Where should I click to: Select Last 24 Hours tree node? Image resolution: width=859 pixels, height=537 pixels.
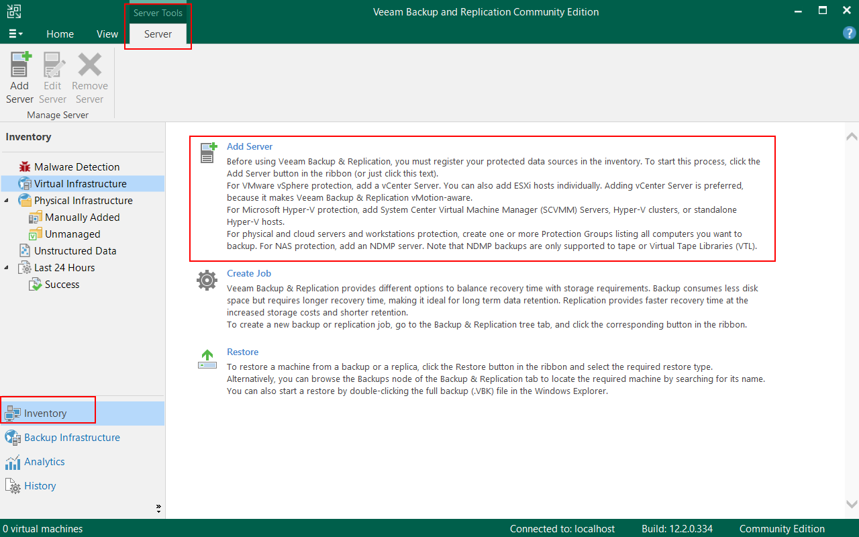pos(64,267)
